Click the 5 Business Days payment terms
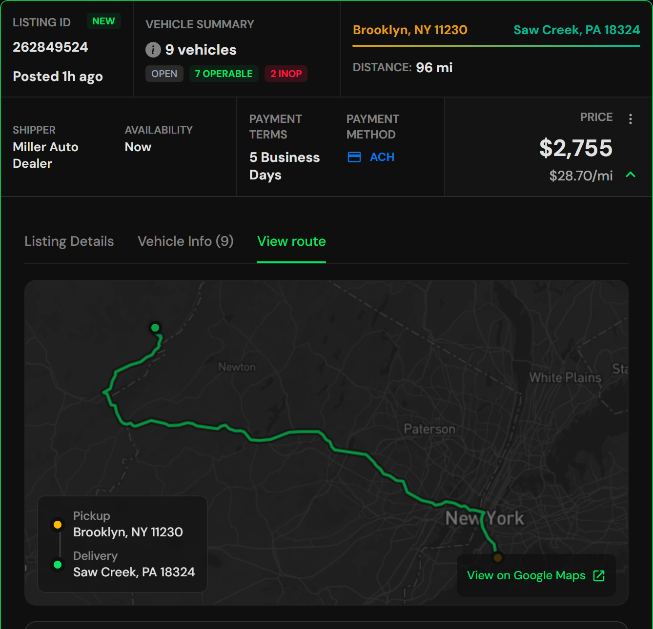 285,166
